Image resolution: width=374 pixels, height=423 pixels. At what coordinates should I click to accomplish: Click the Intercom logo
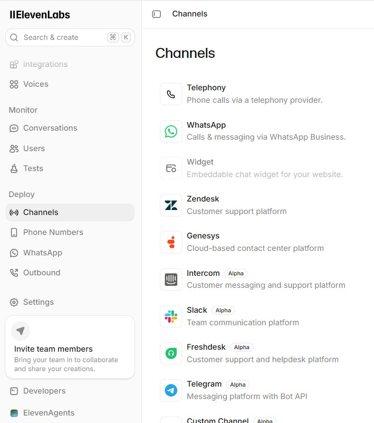pyautogui.click(x=171, y=279)
